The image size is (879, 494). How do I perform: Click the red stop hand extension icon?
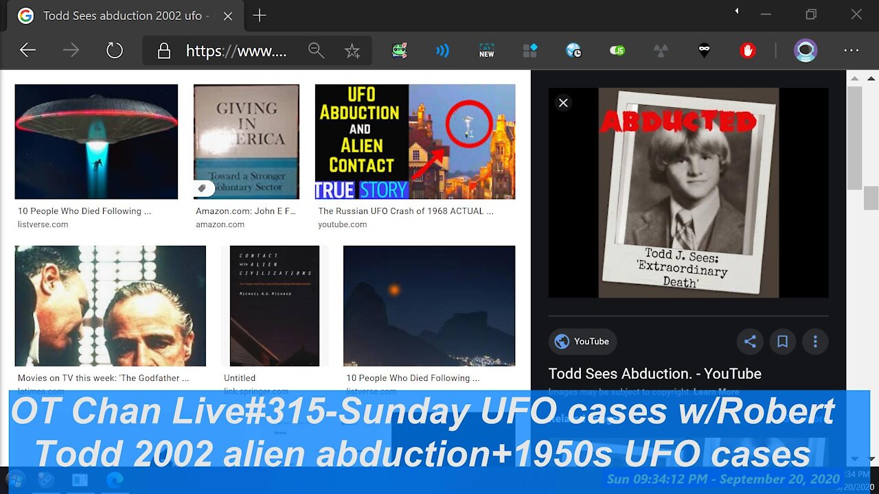click(748, 50)
